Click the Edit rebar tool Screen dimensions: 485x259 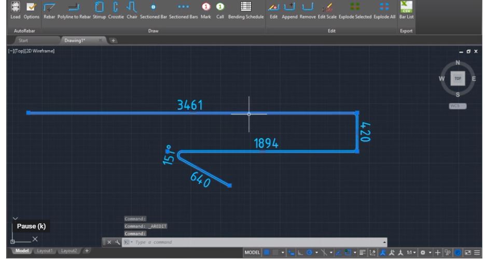(273, 10)
